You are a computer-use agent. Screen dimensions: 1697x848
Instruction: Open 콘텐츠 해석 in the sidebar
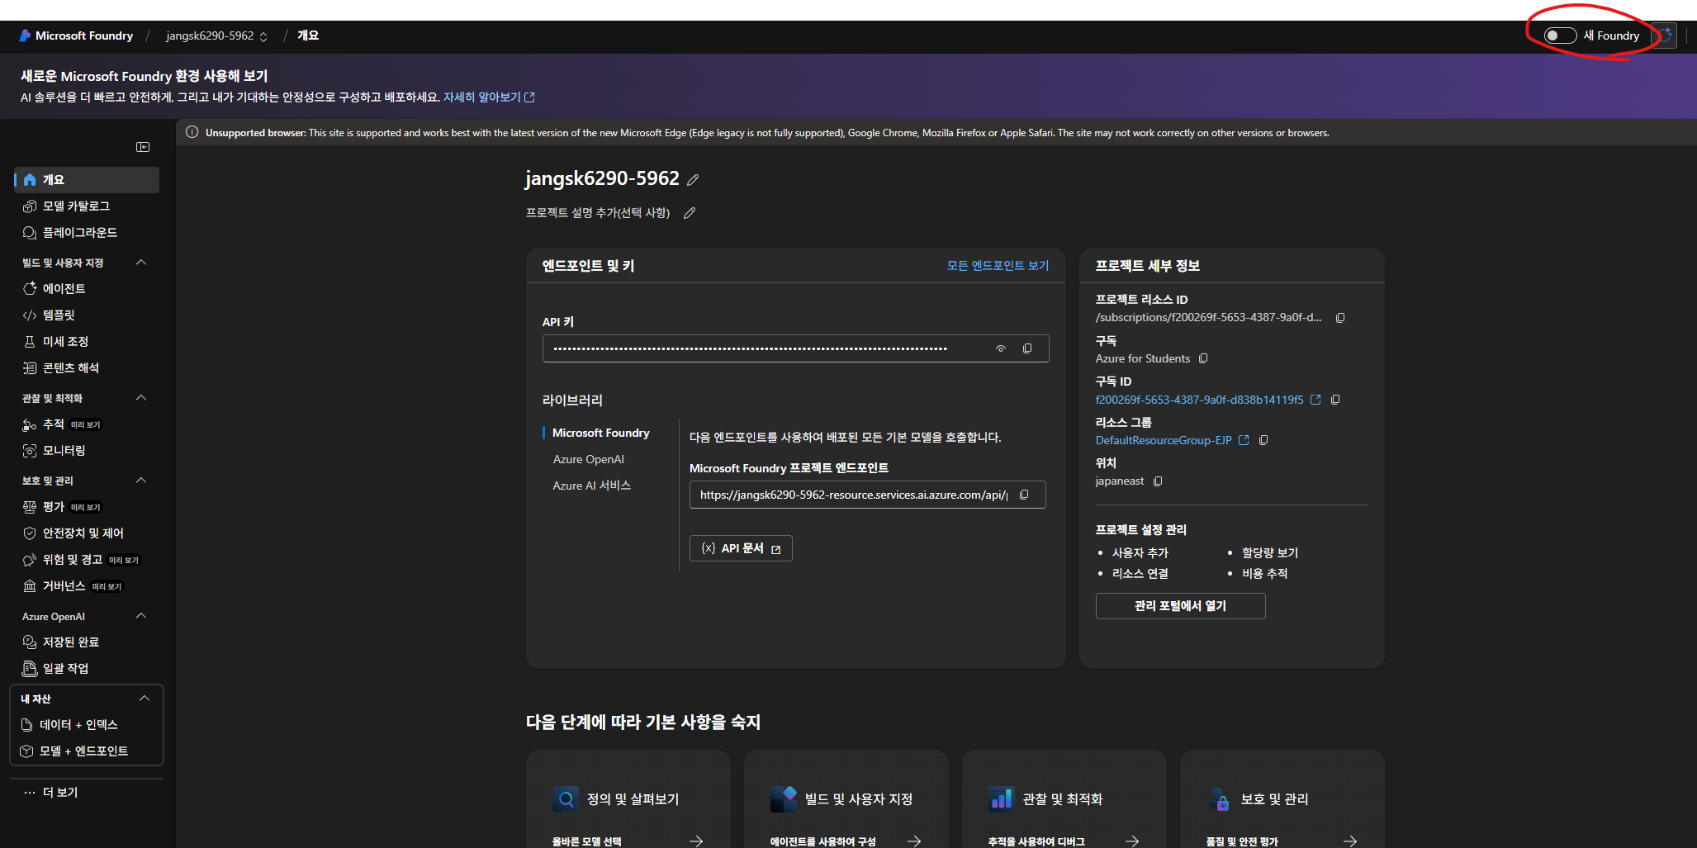coord(87,368)
